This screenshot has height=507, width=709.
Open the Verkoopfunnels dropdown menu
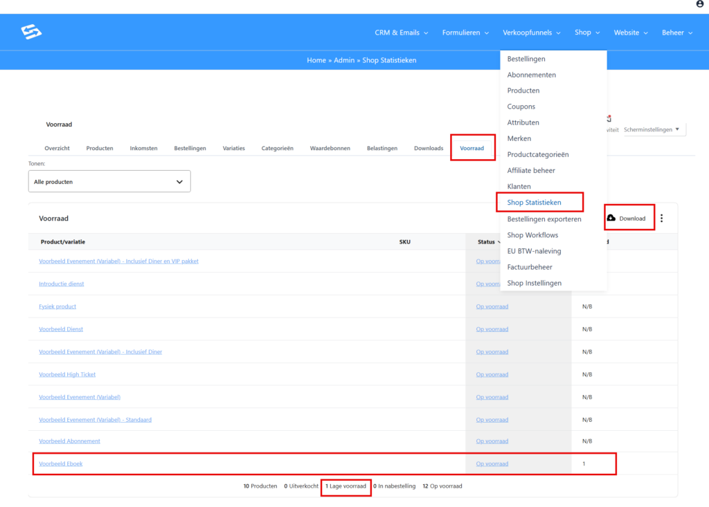tap(531, 33)
